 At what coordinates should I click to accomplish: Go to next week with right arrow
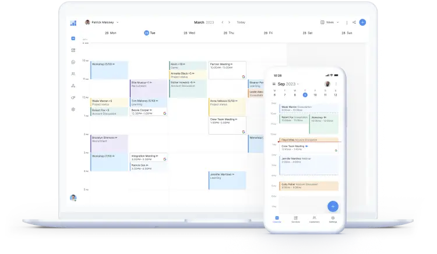click(229, 23)
